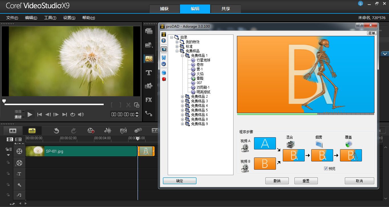389x207 pixels.
Task: Open the Title (T) library icon
Action: [x=149, y=73]
